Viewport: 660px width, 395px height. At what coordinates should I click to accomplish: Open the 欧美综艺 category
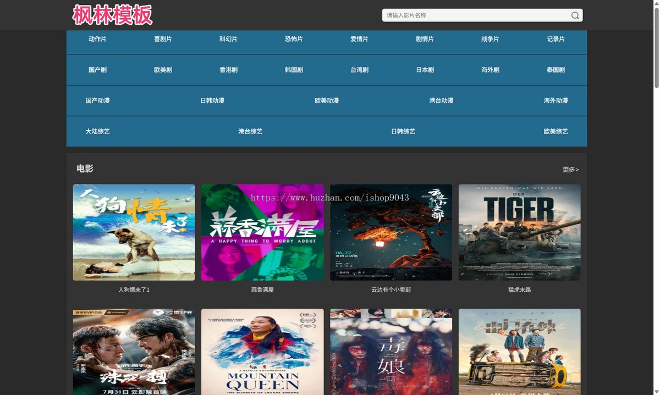click(555, 131)
